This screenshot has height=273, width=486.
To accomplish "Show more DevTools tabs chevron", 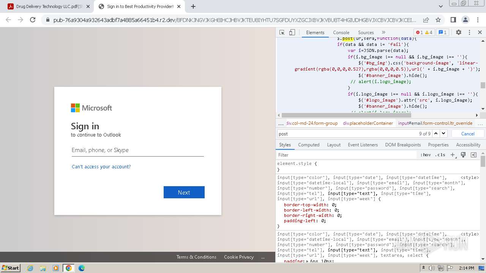I will point(383,33).
